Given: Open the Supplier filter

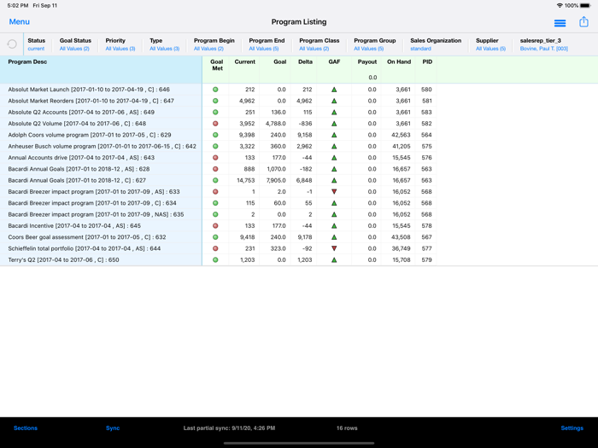Looking at the screenshot, I should click(x=490, y=44).
